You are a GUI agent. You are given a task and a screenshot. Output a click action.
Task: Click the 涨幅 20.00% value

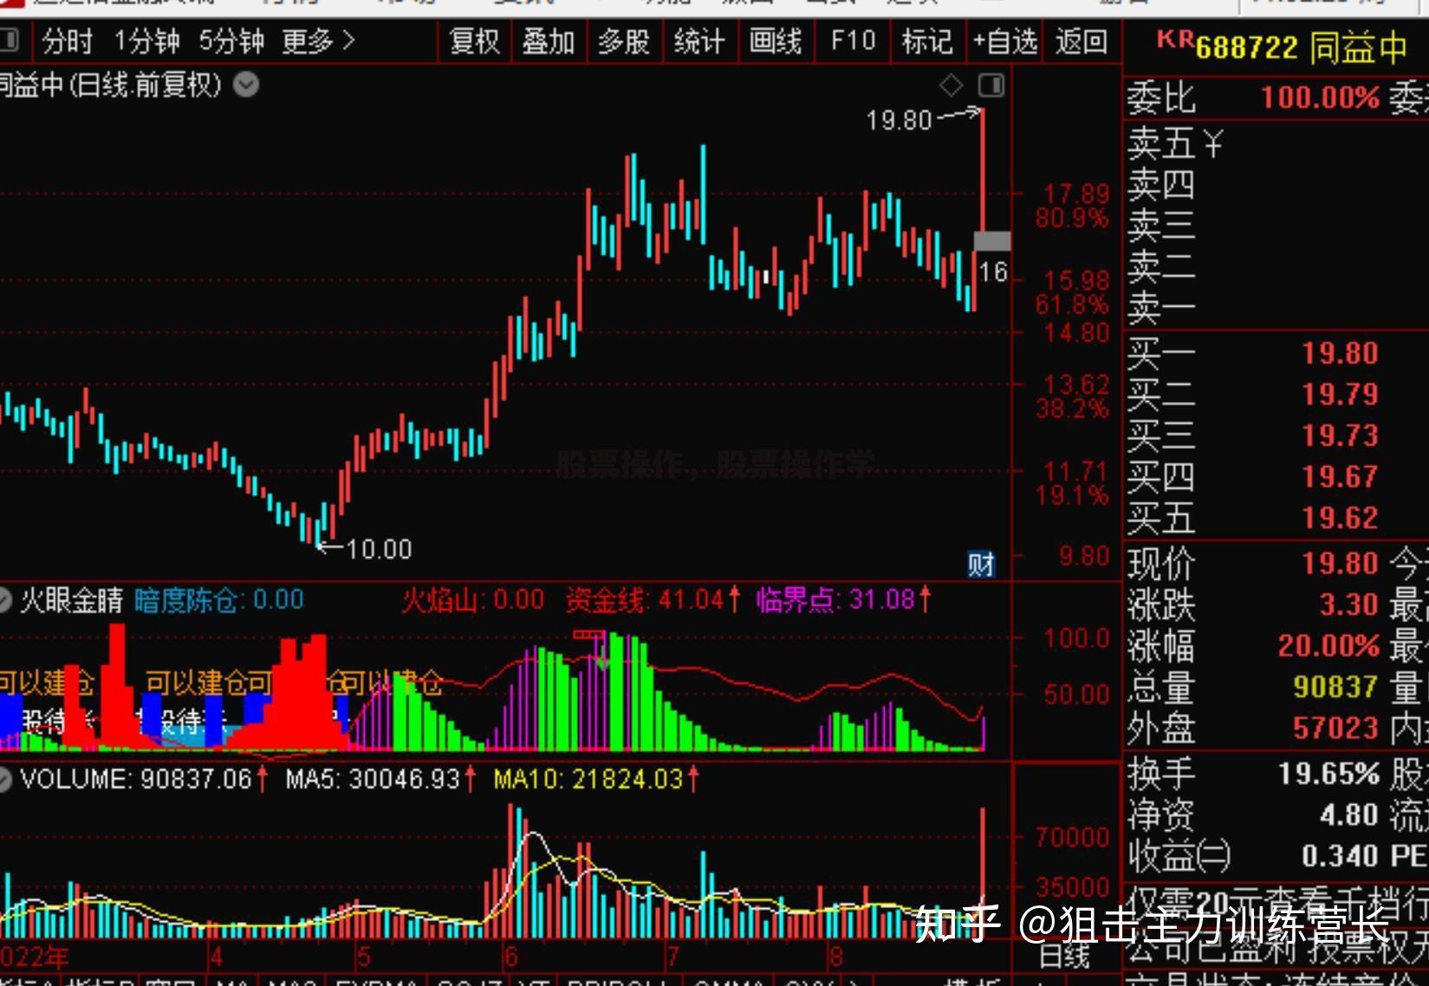tap(1328, 645)
